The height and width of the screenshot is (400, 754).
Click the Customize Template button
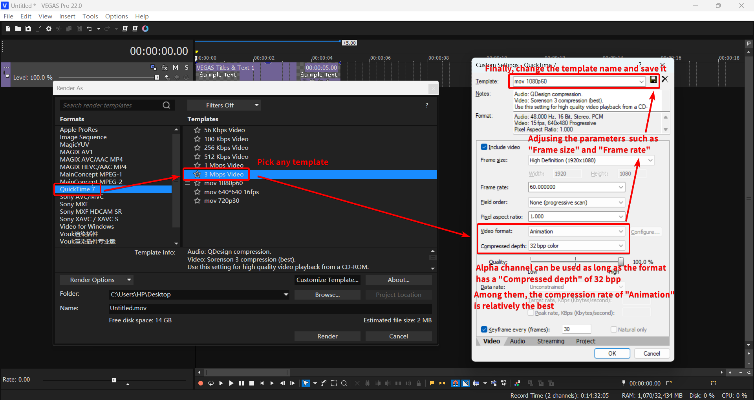point(327,280)
